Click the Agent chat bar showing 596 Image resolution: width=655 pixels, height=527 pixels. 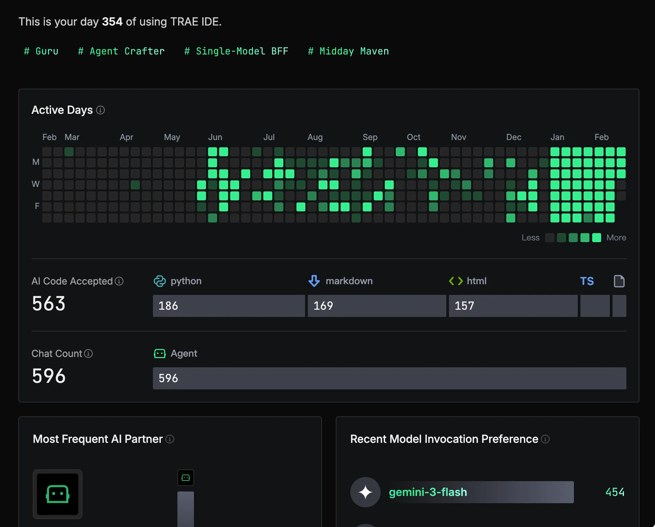click(389, 378)
